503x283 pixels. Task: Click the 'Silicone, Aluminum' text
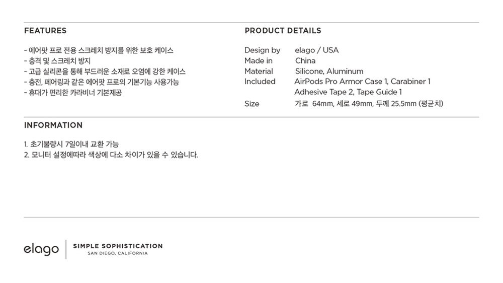point(329,72)
